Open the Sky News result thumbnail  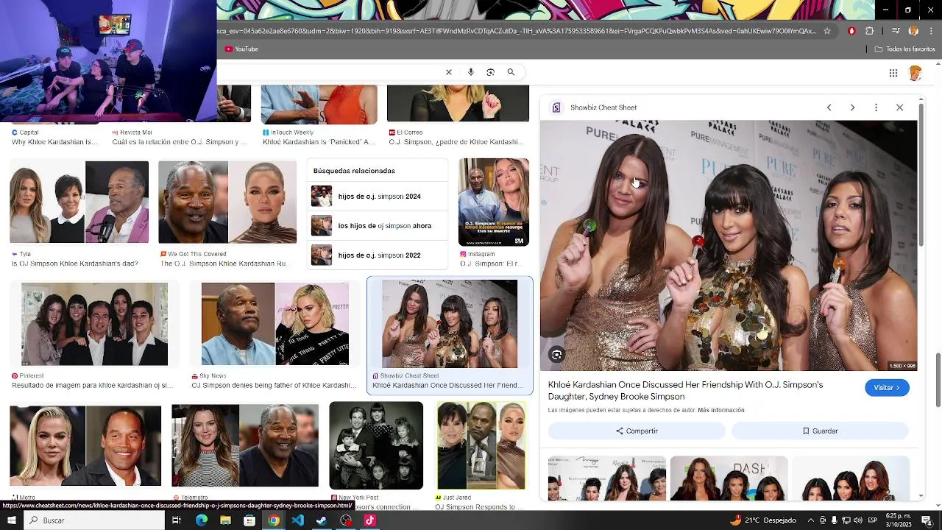(x=275, y=324)
